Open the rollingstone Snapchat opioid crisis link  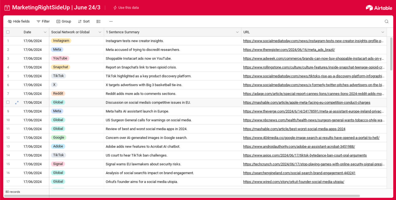(x=314, y=67)
